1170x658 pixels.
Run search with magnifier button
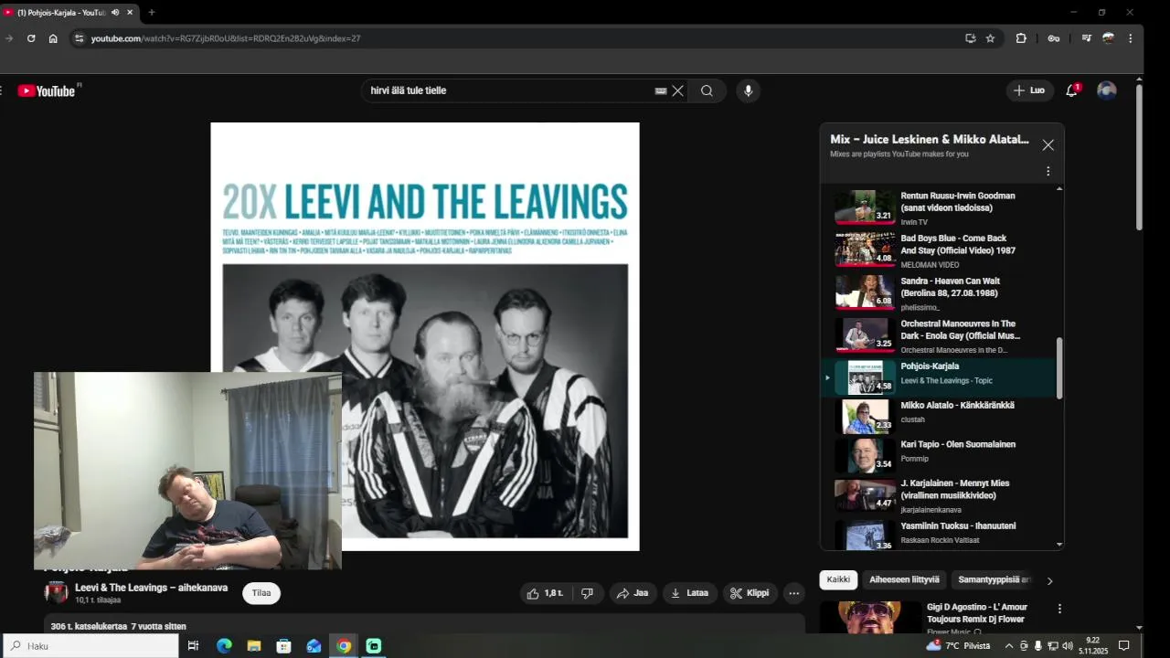707,90
